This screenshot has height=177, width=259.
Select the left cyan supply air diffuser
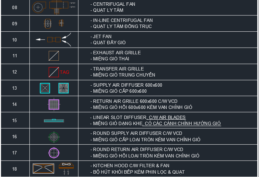(x=45, y=88)
